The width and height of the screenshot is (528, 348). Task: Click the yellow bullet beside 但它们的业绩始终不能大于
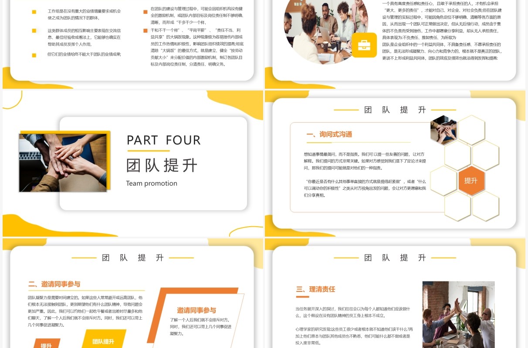point(34,55)
